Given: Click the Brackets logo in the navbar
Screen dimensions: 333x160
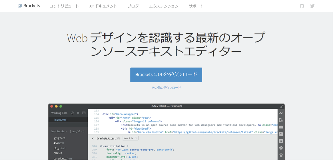Looking at the screenshot, I should coord(20,6).
